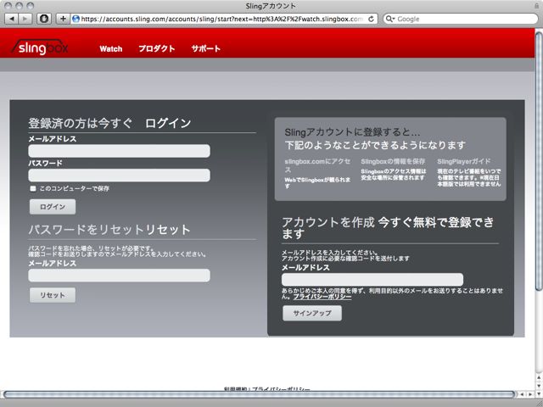Check the このコンピューターで保存 checkbox
The width and height of the screenshot is (543, 407).
coord(33,188)
